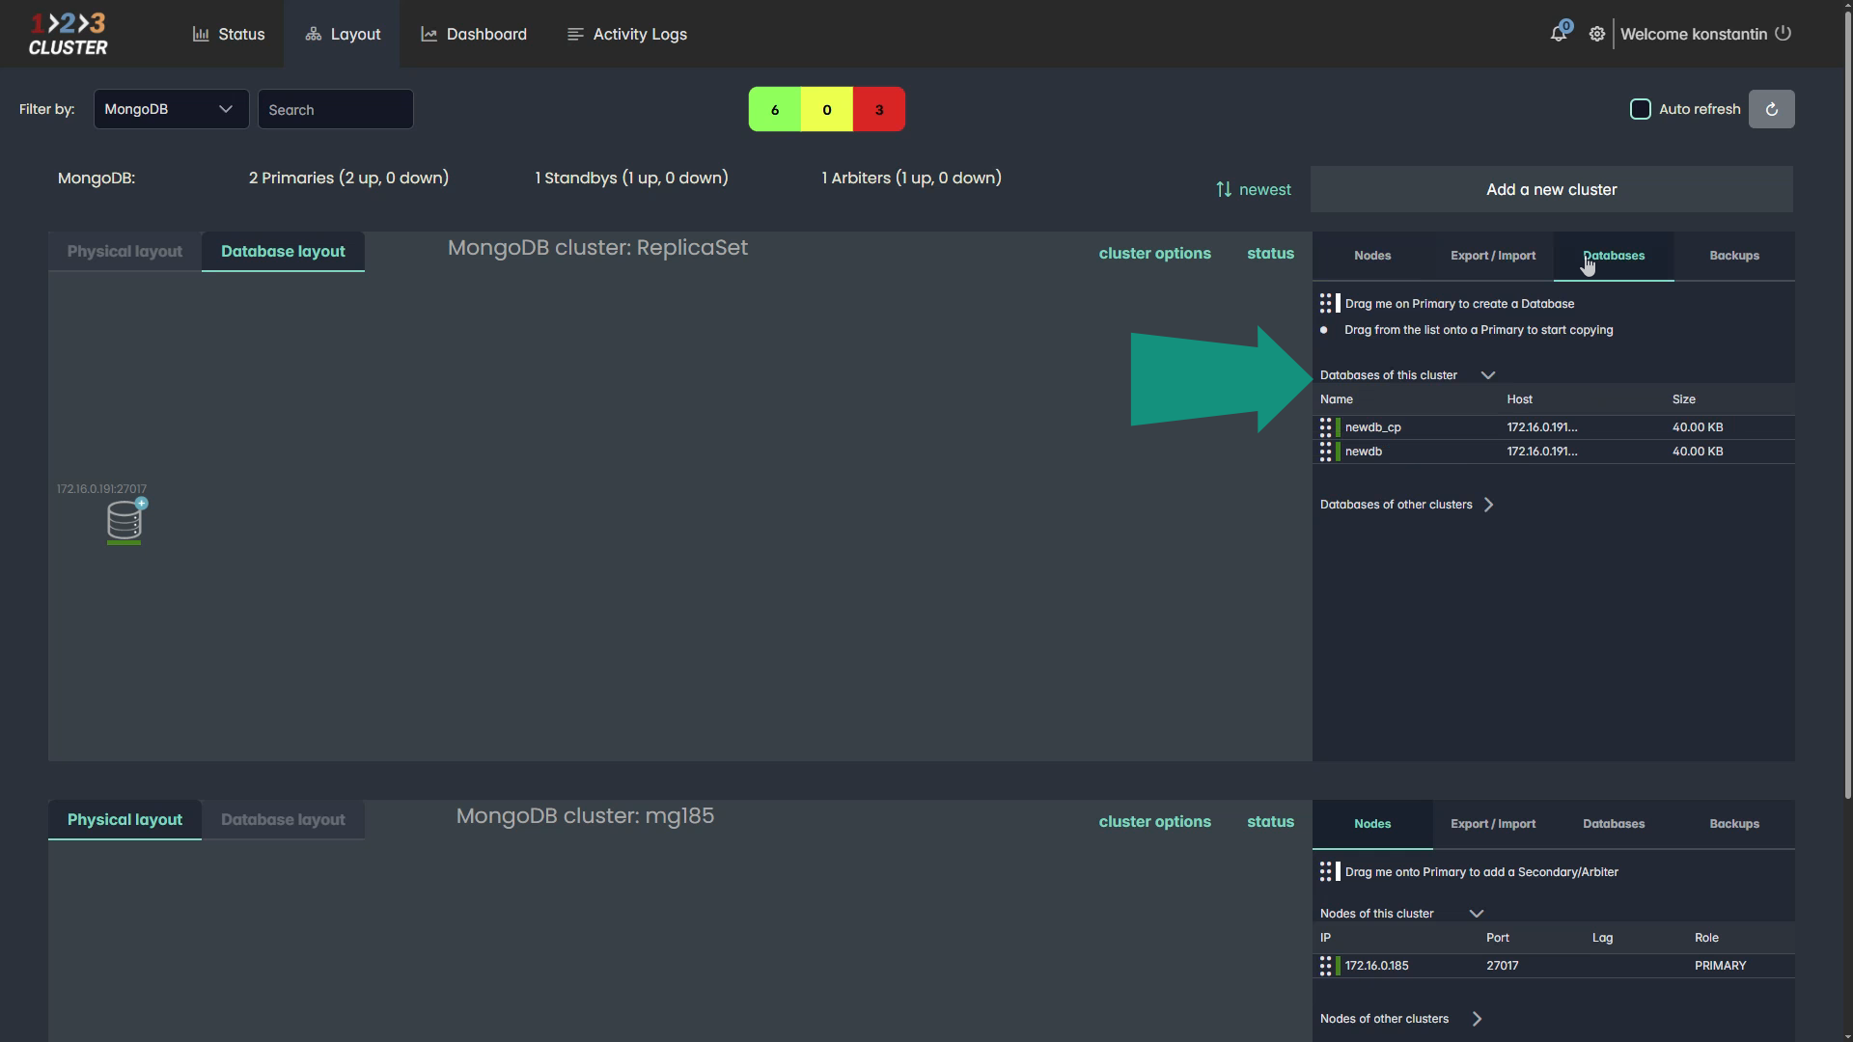Enable the Auto refresh checkbox
The image size is (1853, 1042).
(1640, 109)
